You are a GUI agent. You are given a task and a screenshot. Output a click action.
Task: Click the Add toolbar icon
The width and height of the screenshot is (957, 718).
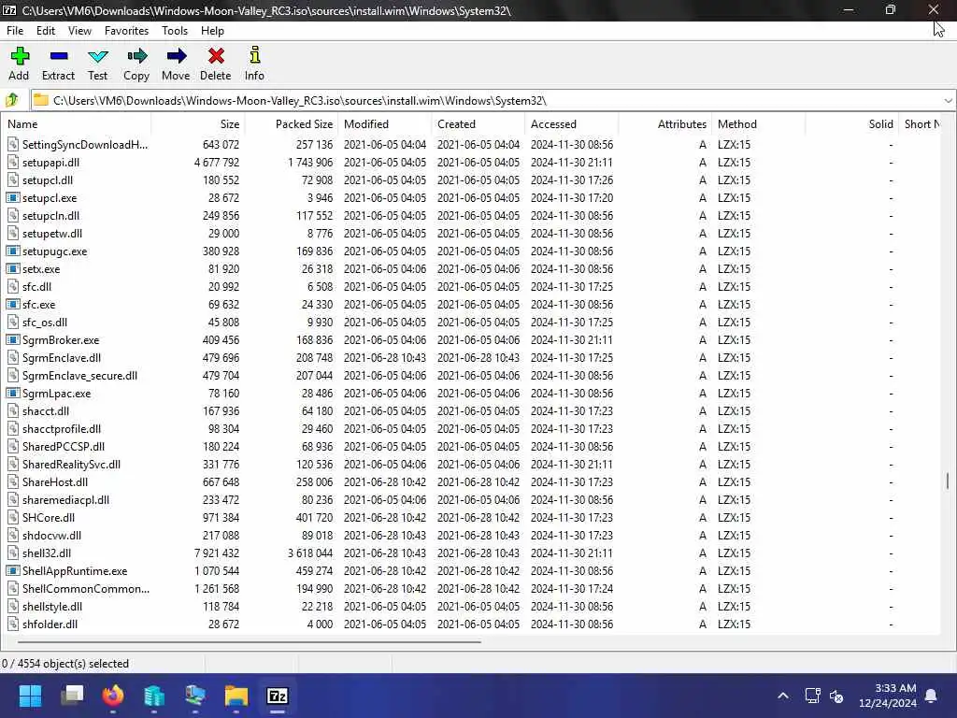click(20, 56)
